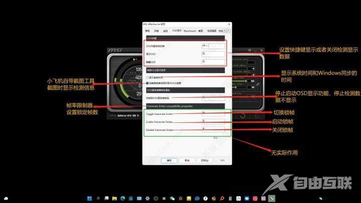Screen dimensions: 361x203
Task: Select the OSD display tab
Action: [177, 31]
